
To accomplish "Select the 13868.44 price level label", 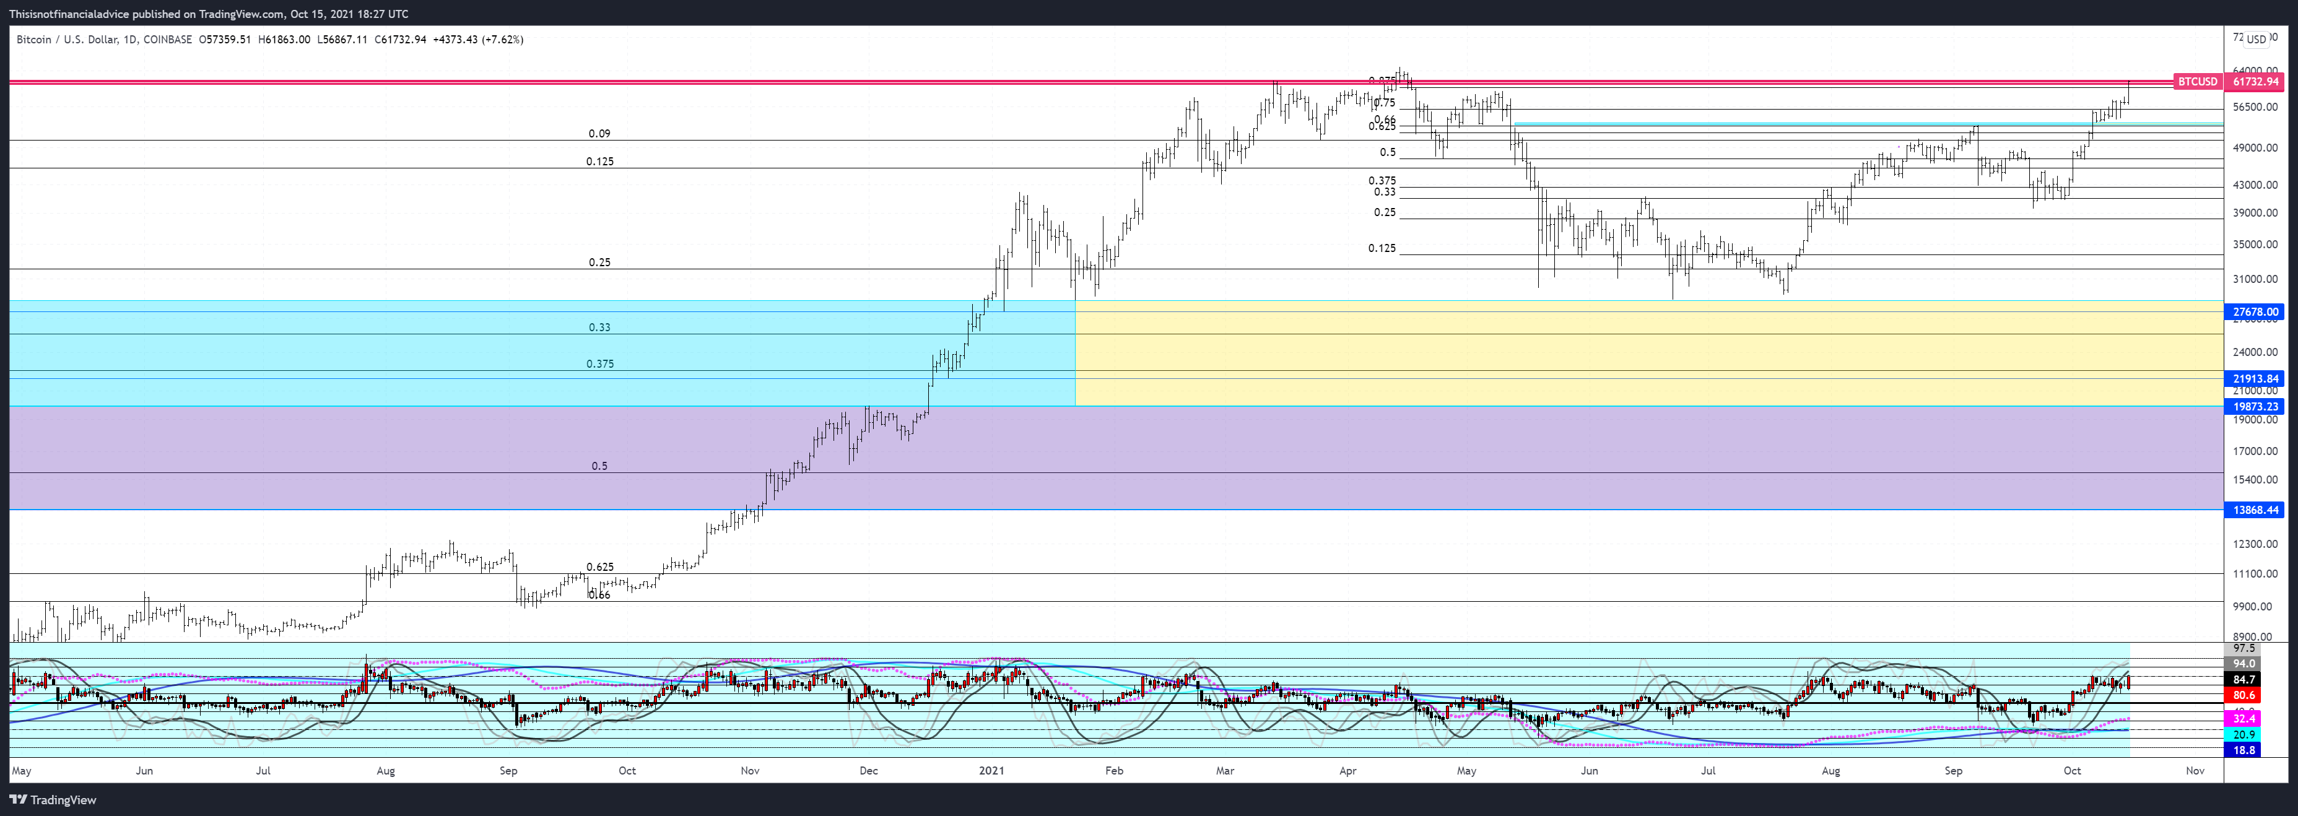I will (2254, 510).
